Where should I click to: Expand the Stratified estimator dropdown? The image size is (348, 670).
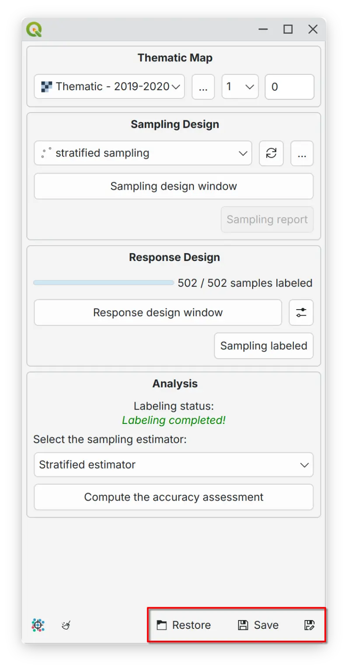click(174, 465)
